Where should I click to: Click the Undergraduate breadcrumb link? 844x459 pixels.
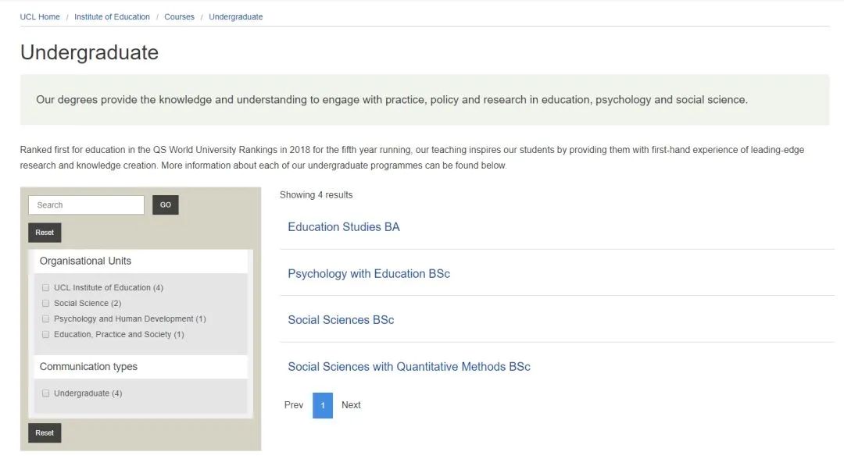[x=235, y=17]
